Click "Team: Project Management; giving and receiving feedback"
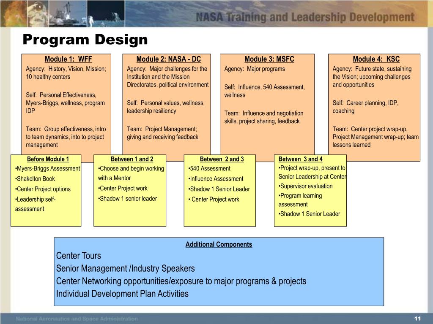 pos(163,133)
